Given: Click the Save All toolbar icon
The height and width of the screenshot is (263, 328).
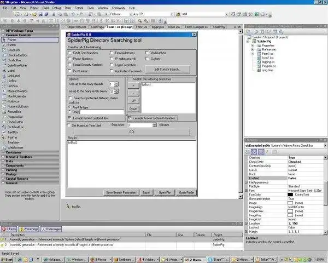Looking at the screenshot, I should (46, 14).
